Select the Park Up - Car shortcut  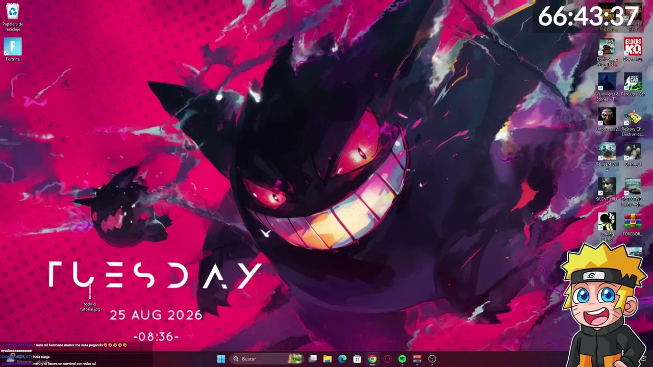coord(633,85)
